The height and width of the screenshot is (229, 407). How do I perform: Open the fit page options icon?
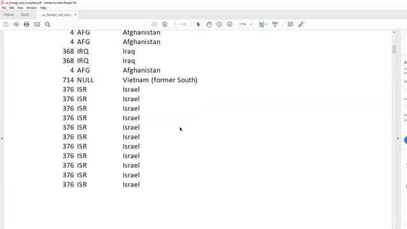[263, 24]
